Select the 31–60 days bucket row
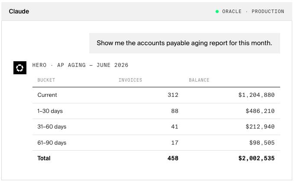This screenshot has height=182, width=294. pos(156,127)
